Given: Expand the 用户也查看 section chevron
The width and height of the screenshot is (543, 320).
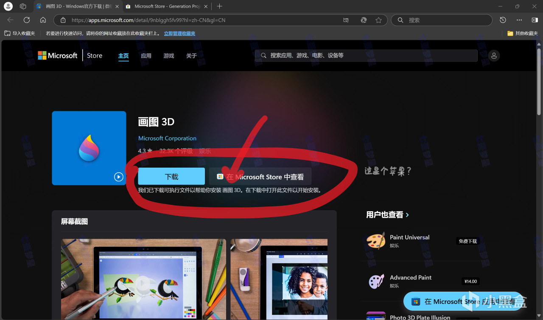Looking at the screenshot, I should point(407,215).
